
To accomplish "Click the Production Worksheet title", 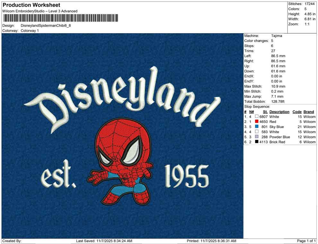I will click(31, 5).
